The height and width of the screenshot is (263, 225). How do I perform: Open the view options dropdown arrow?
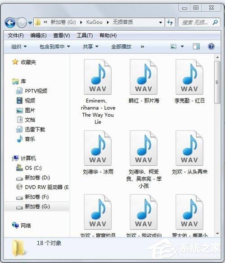click(182, 47)
